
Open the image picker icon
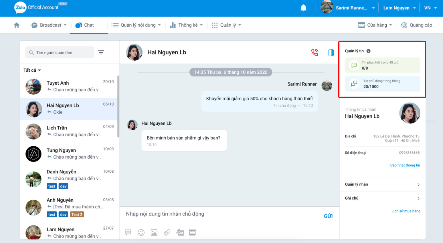(154, 232)
